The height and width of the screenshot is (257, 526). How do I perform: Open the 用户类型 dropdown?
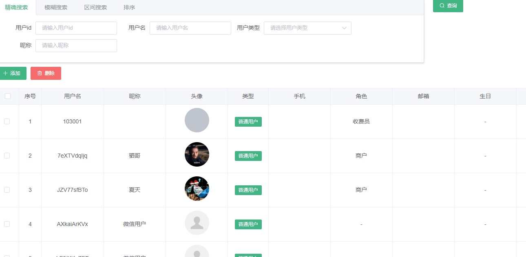tap(307, 28)
